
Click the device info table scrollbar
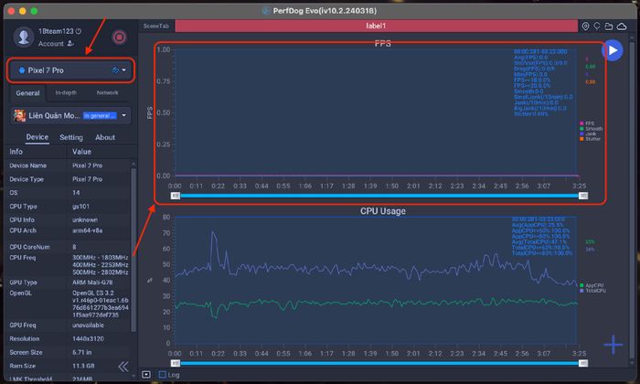point(133,249)
